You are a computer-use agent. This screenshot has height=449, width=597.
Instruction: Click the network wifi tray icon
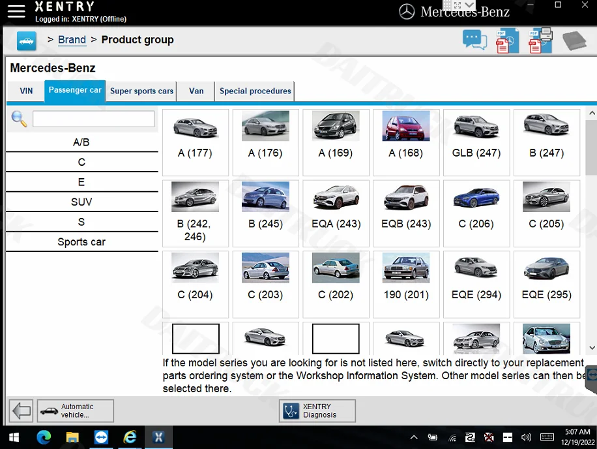[452, 438]
